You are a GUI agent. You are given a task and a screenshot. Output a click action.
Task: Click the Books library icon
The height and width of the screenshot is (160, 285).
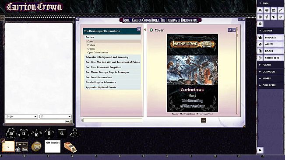(x=260, y=51)
